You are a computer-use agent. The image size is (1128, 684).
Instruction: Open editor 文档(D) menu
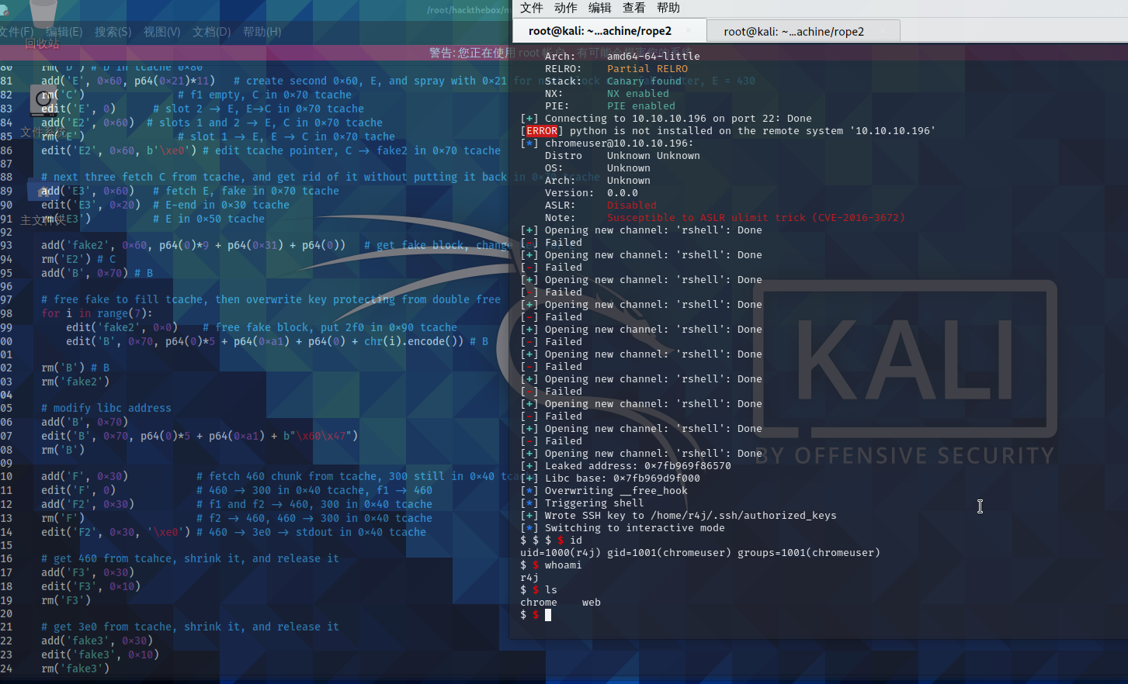[212, 32]
